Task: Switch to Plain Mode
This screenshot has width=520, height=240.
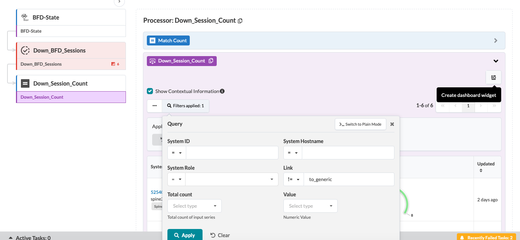Action: (x=360, y=124)
